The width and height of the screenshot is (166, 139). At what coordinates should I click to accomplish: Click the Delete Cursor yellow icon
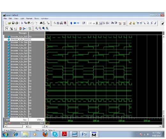(134, 23)
